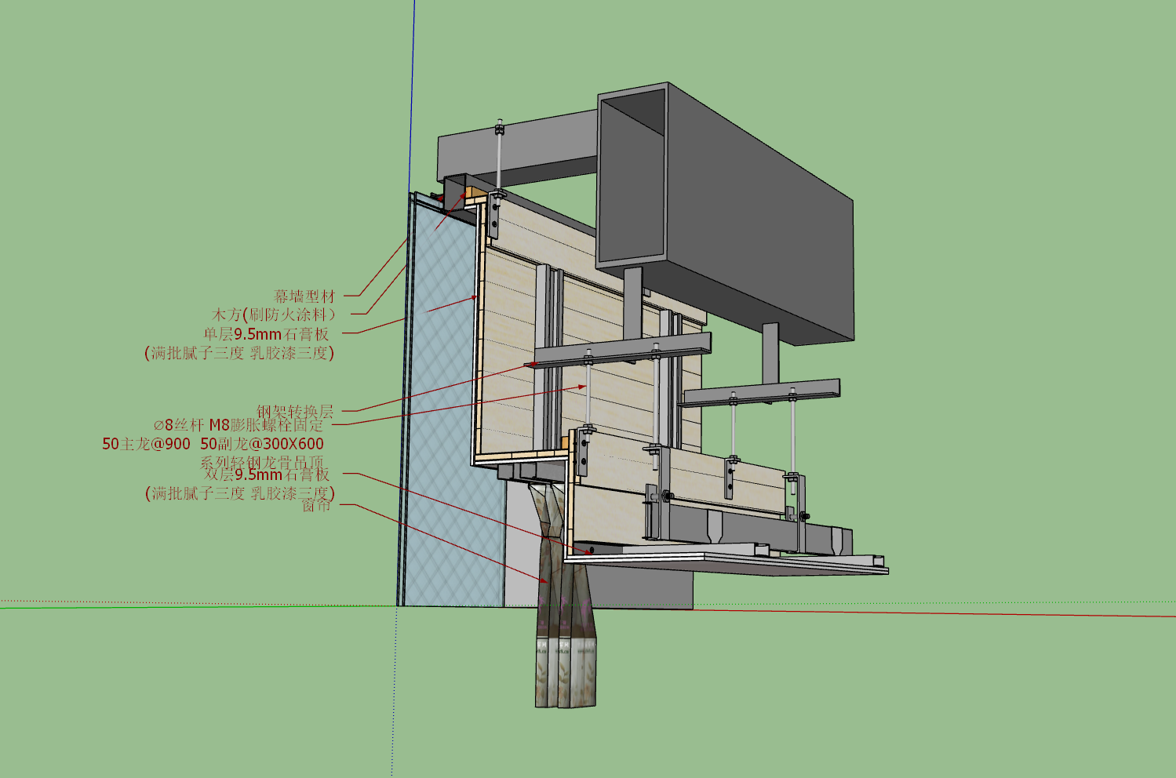Select the top threaded rod above the wood block

499,155
